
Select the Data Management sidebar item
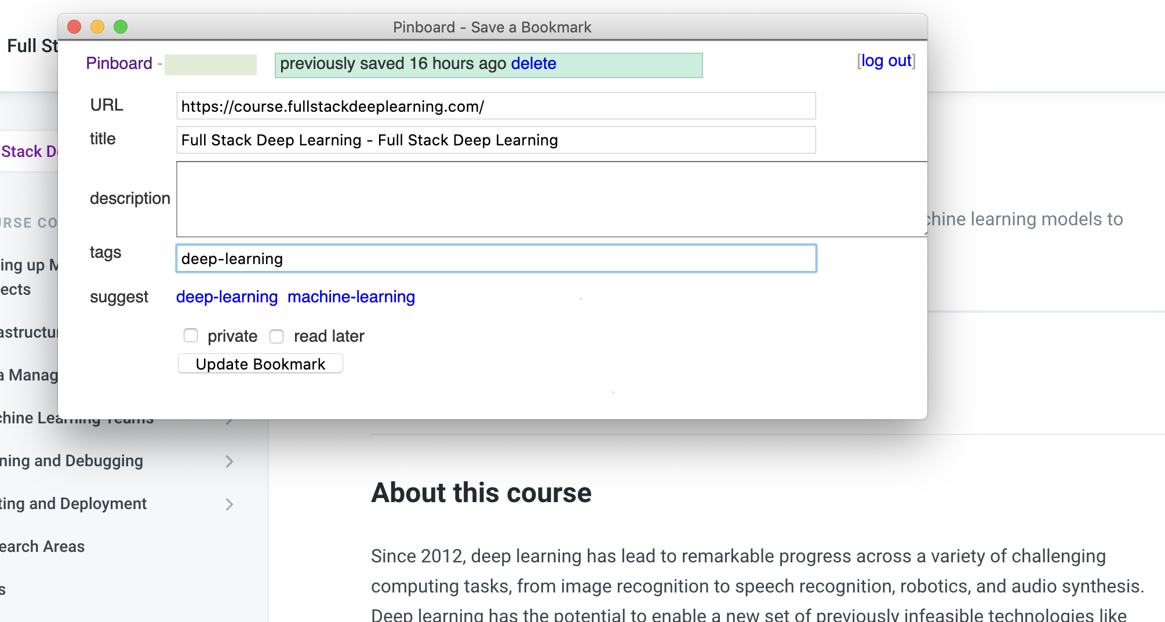point(29,375)
